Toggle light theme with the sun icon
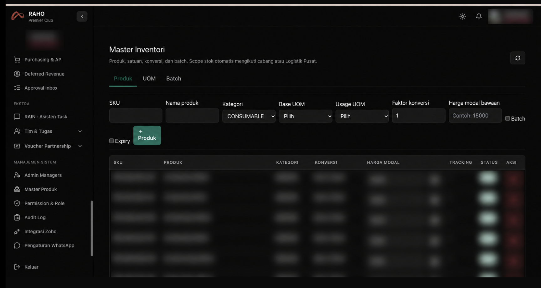 [462, 17]
